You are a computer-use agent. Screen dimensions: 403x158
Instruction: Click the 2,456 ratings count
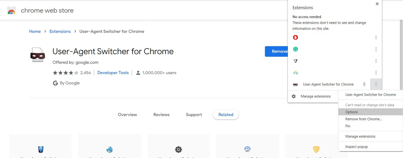click(86, 73)
